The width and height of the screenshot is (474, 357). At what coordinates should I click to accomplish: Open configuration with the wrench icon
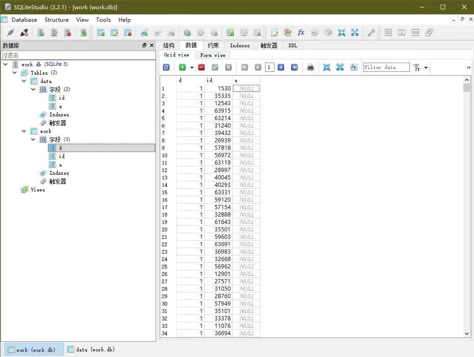[371, 32]
